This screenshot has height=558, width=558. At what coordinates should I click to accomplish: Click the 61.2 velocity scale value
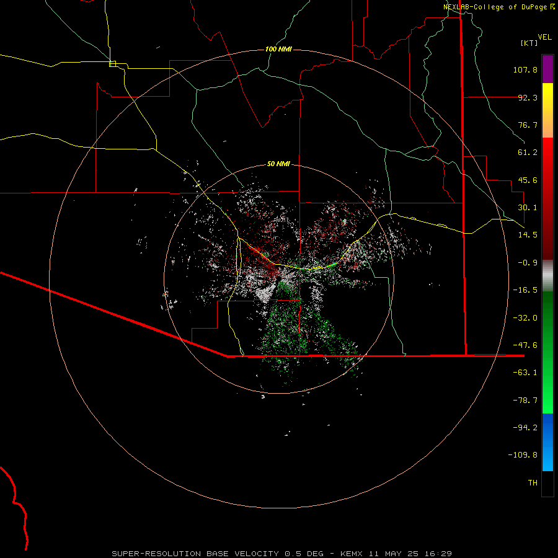[528, 153]
